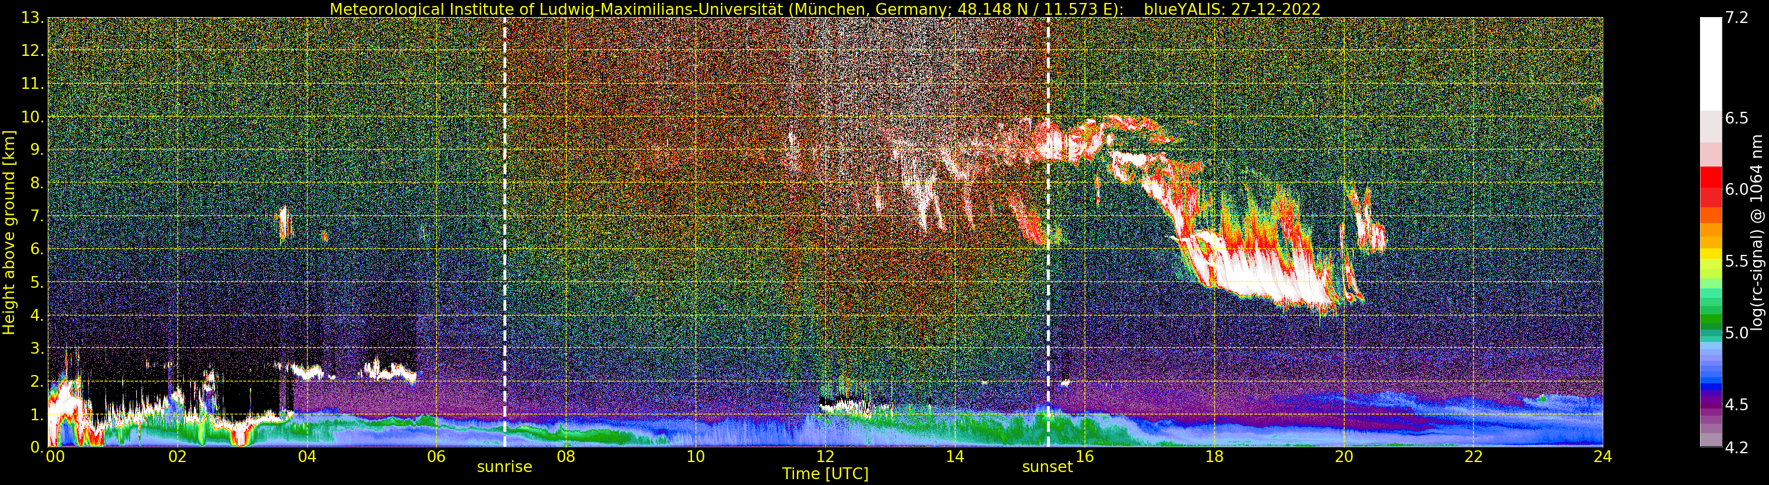Click the height axis tick label 13

(x=32, y=18)
